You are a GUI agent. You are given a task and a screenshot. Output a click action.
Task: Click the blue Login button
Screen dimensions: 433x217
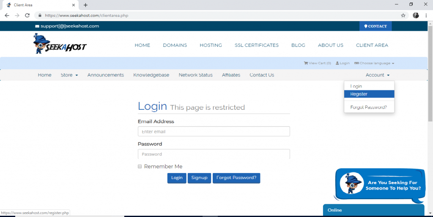coord(177,178)
